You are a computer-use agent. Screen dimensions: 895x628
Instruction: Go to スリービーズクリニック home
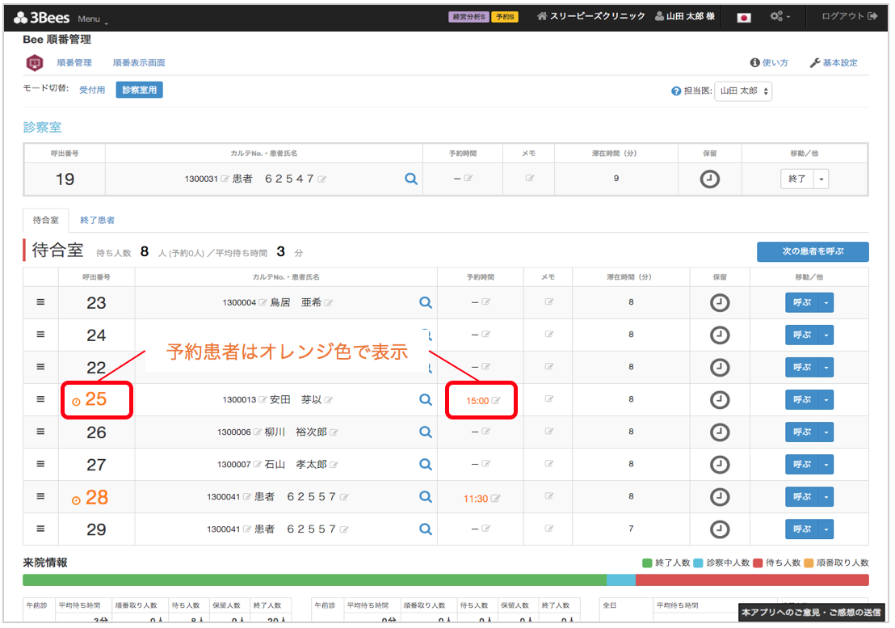point(590,16)
